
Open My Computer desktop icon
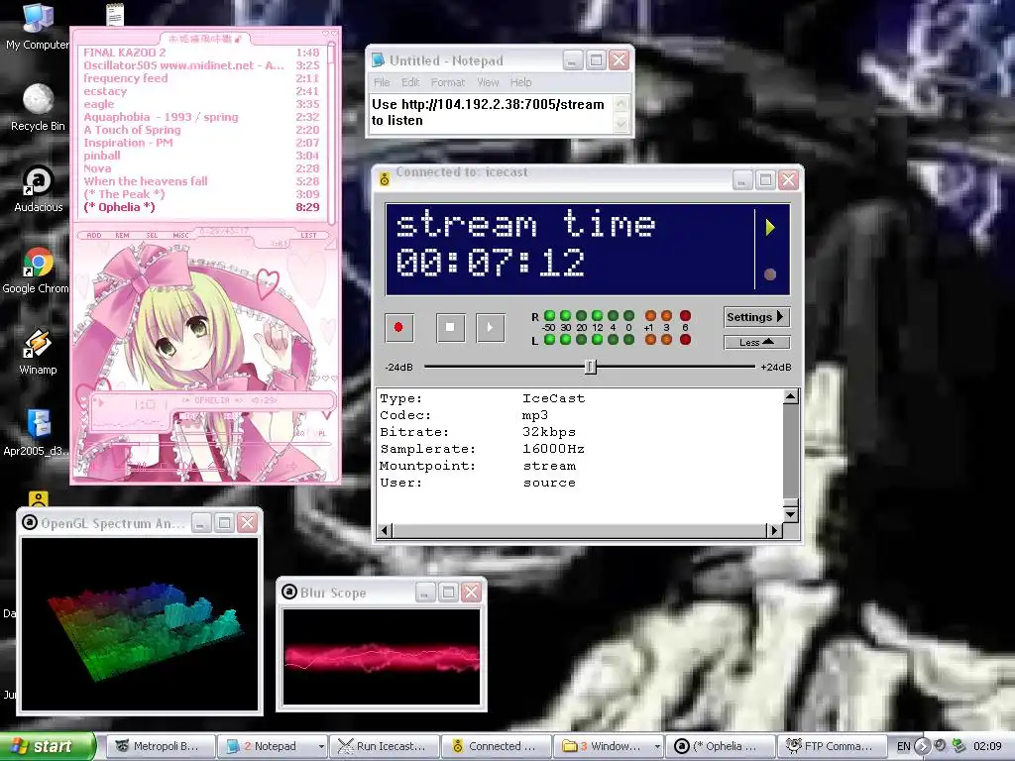pyautogui.click(x=38, y=26)
